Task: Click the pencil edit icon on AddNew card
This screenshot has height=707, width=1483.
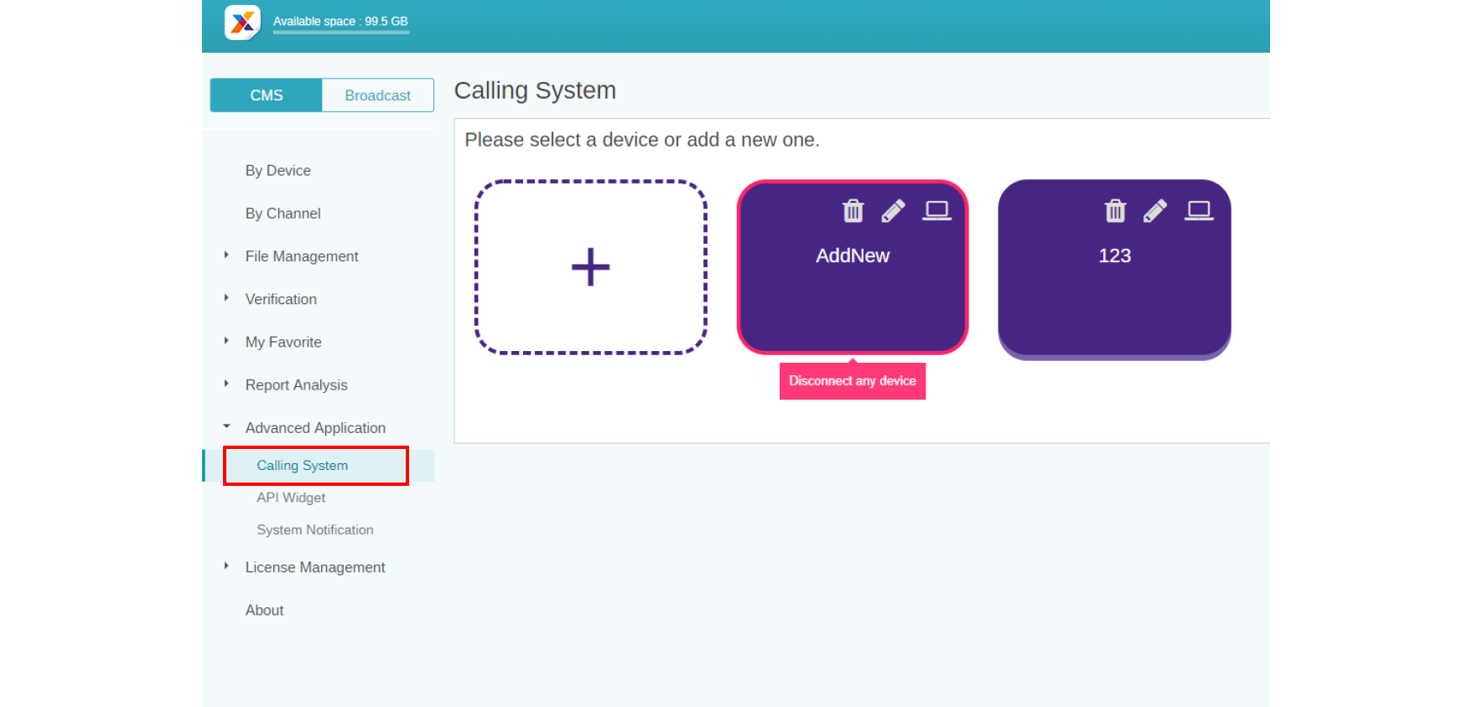Action: [x=893, y=211]
